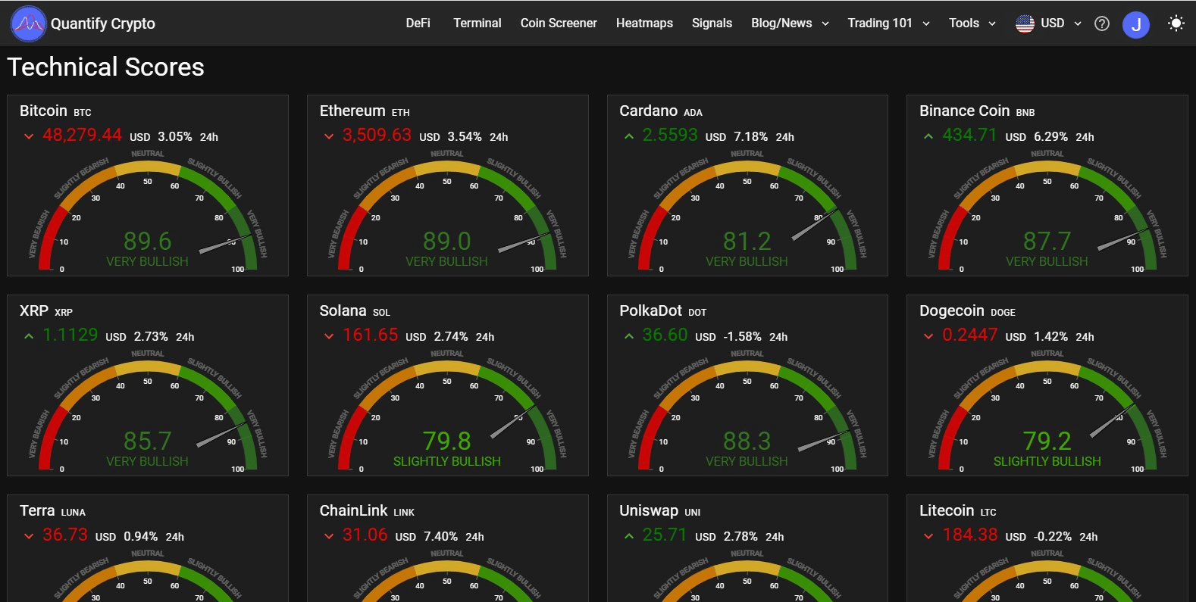1196x602 pixels.
Task: Expand the Trading 101 dropdown menu
Action: coord(888,23)
